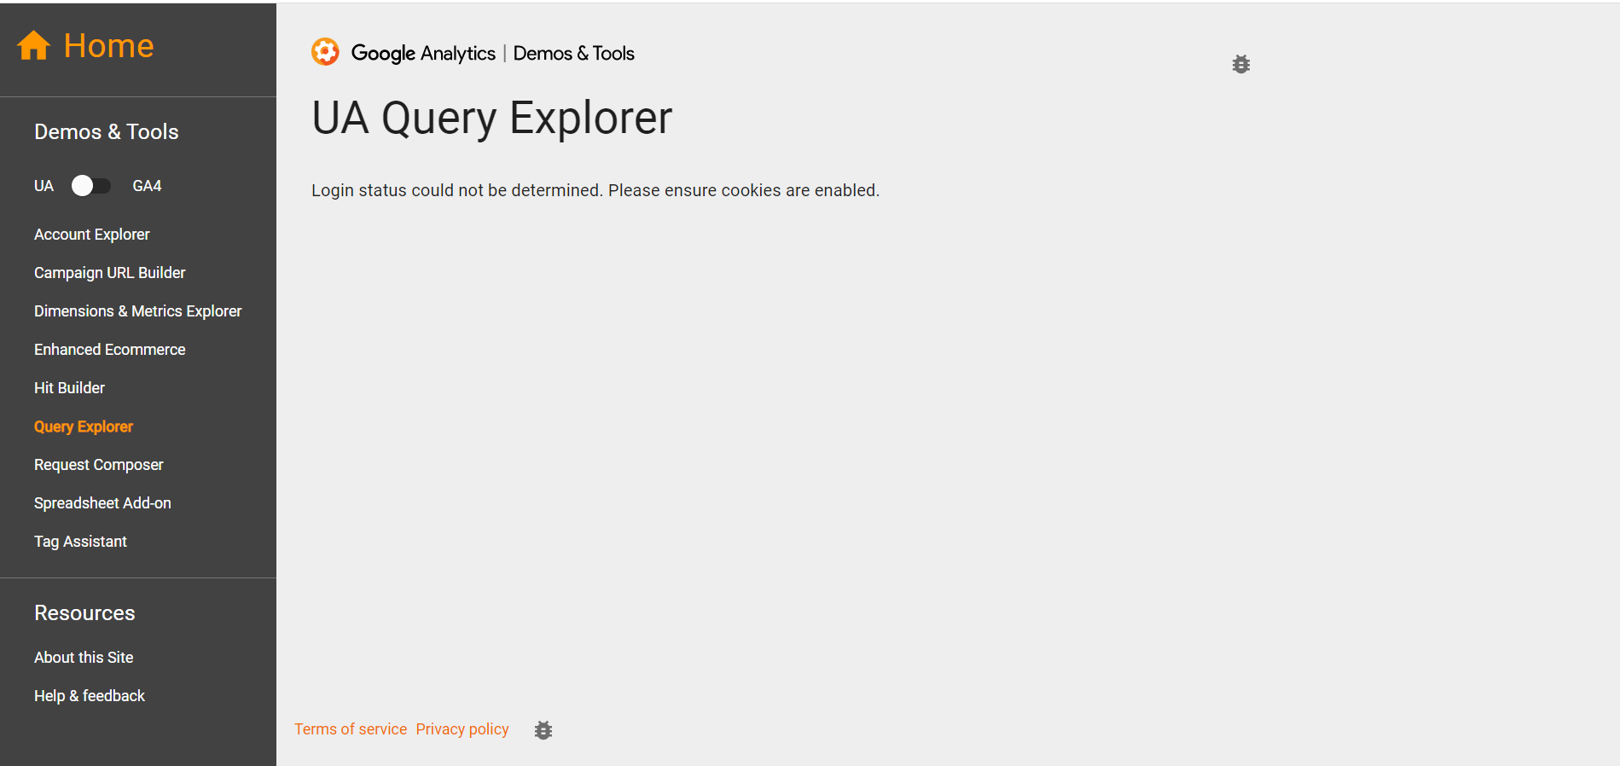This screenshot has width=1620, height=766.
Task: Open Terms of service link
Action: [351, 729]
